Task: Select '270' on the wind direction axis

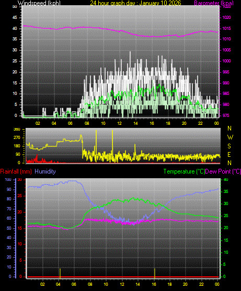Action: click(17, 138)
